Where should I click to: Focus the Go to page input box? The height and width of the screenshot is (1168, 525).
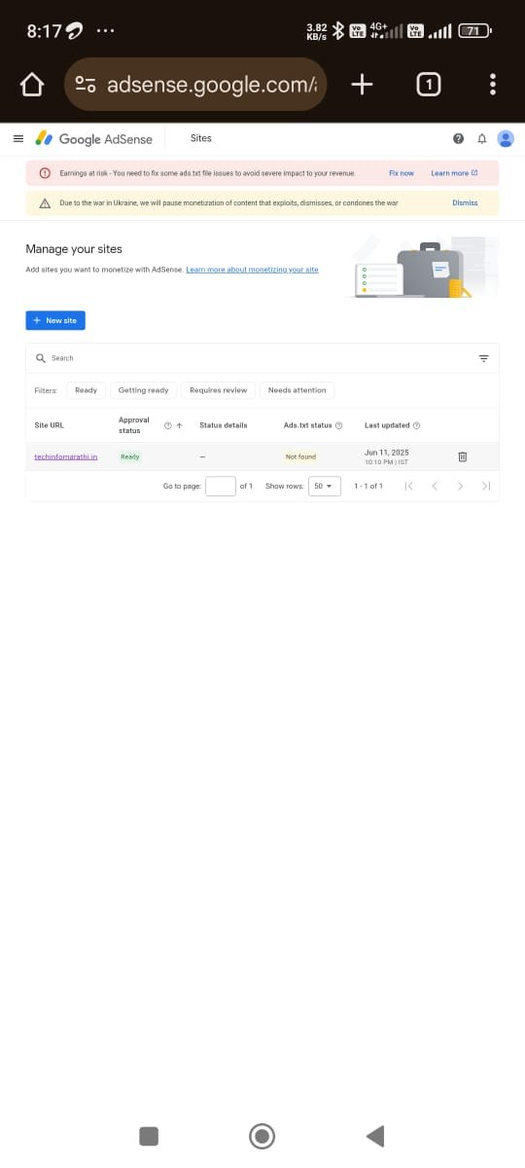click(221, 486)
